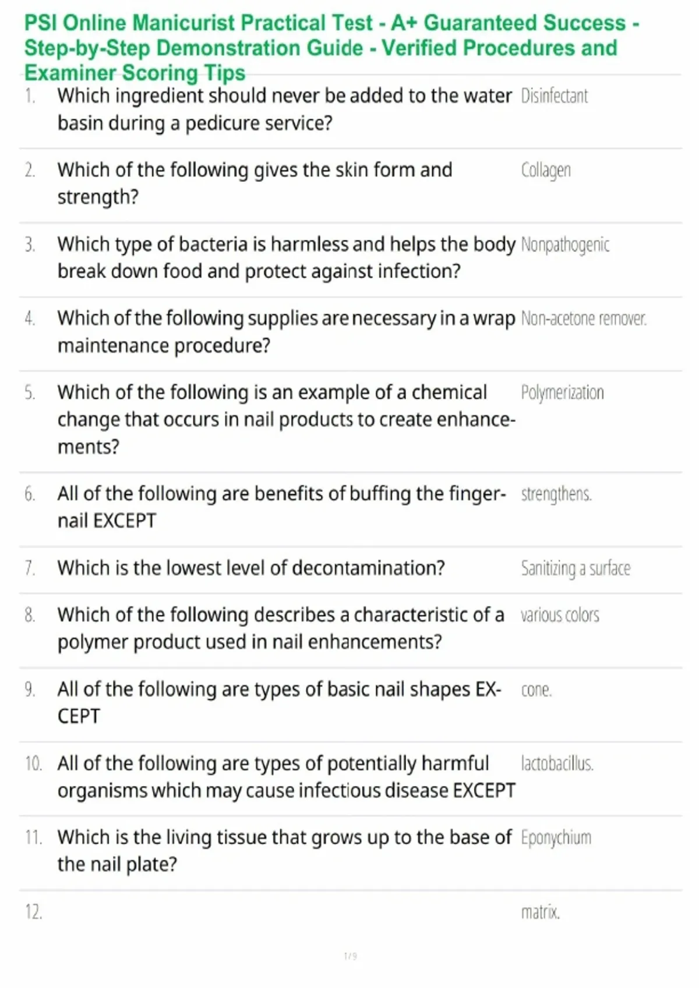Click the page indicator '1/9' at bottom
Screen dimensions: 699x990
[350, 956]
